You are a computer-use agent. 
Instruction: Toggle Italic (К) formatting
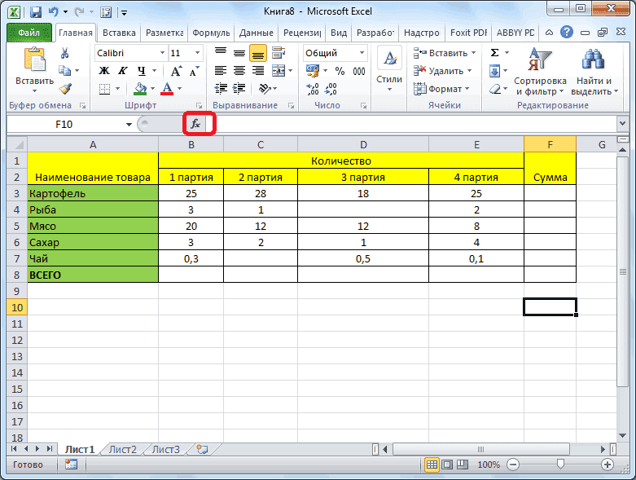pos(123,71)
